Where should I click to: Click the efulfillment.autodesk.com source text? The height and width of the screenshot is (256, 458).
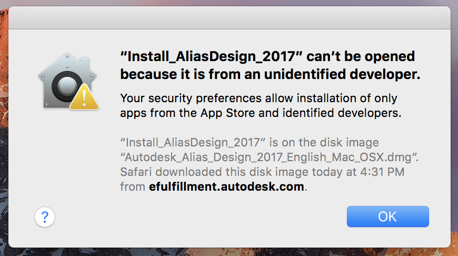click(x=226, y=186)
